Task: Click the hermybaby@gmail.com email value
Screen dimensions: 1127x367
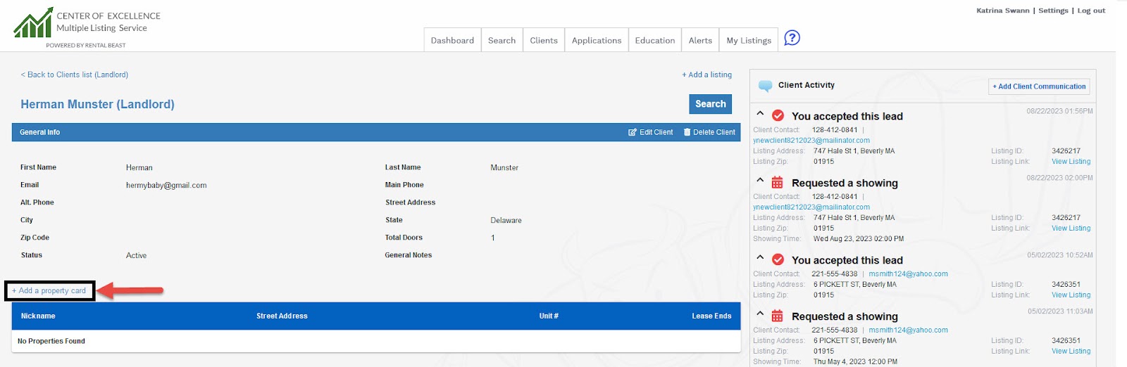Action: click(x=166, y=186)
